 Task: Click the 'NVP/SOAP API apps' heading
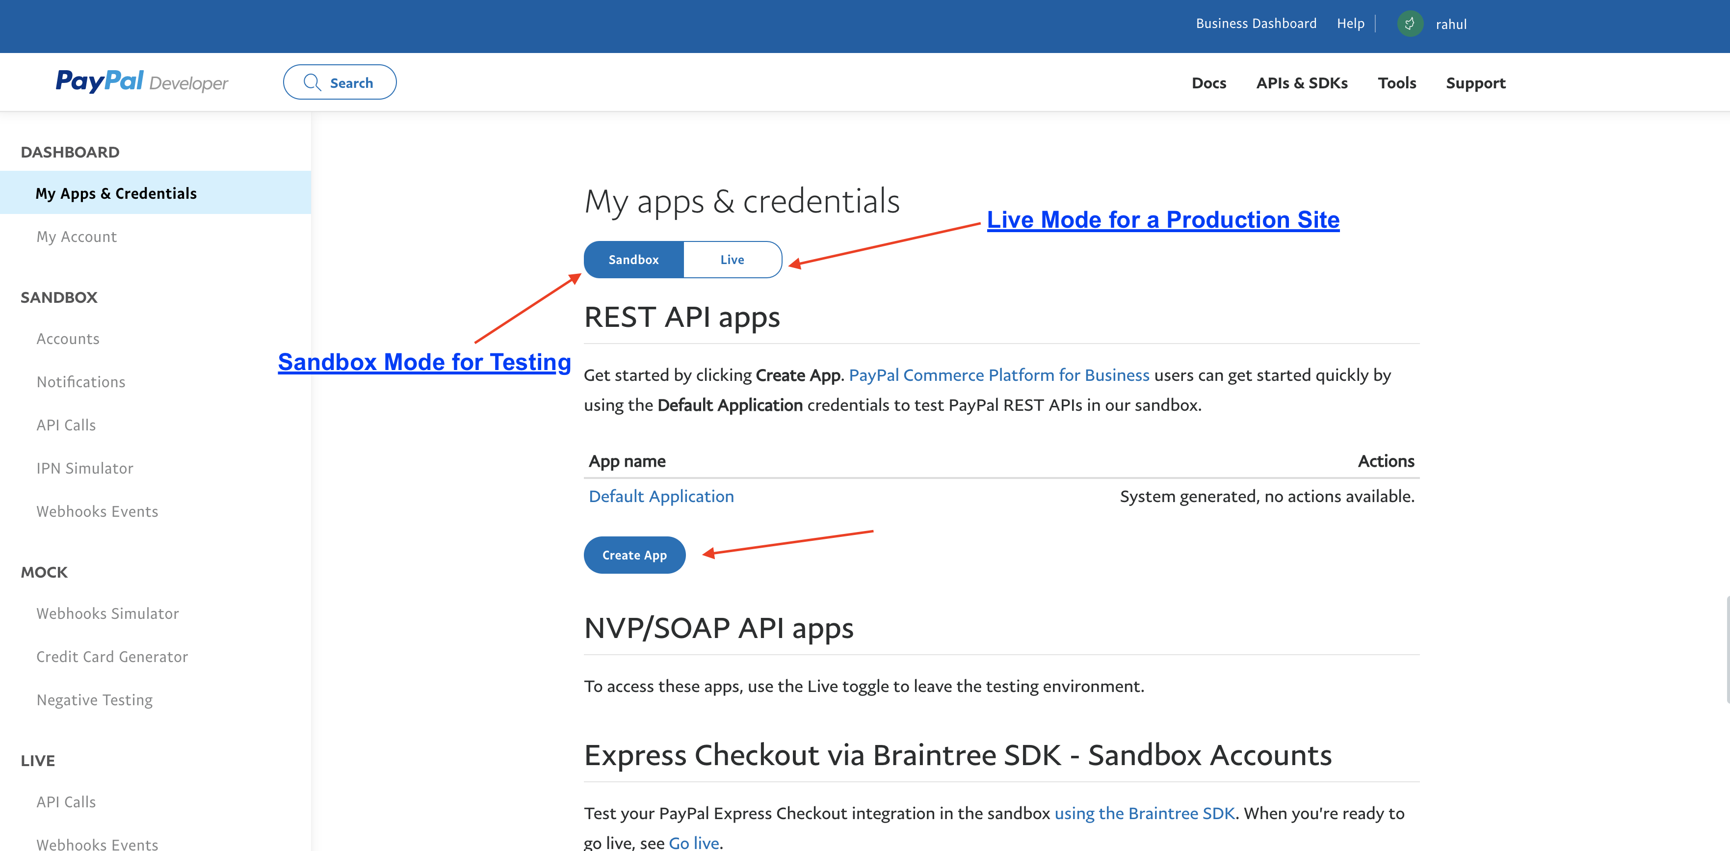[x=719, y=628]
